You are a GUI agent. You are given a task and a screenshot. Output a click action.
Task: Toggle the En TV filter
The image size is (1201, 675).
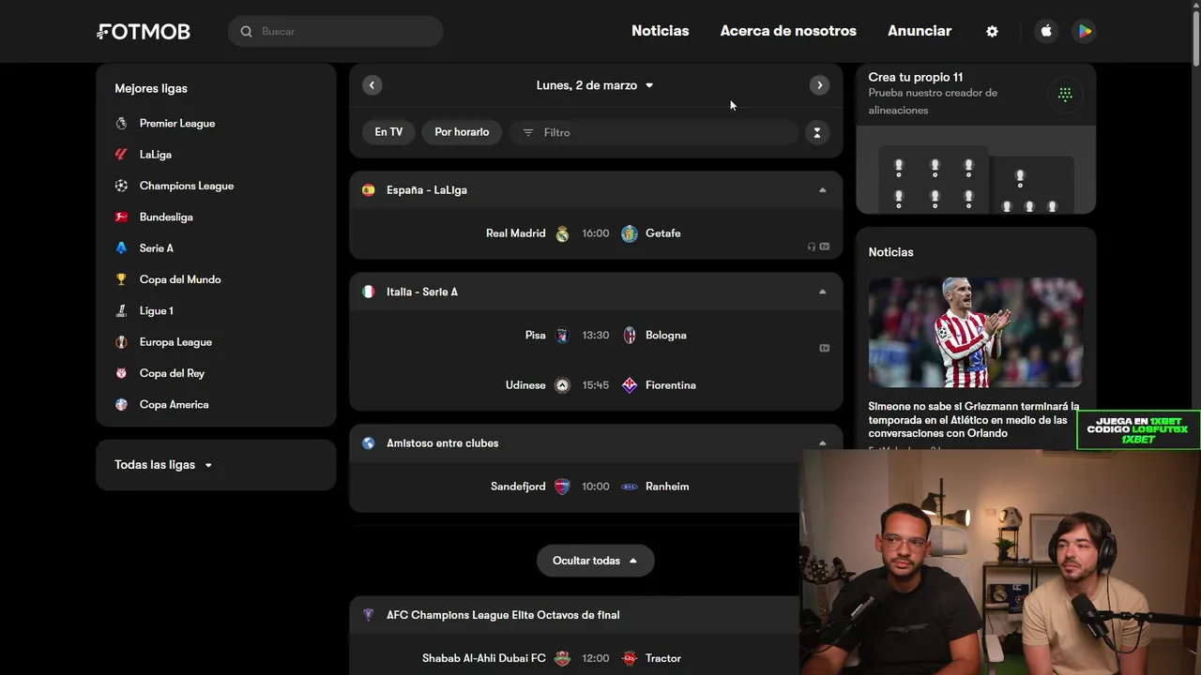[388, 132]
